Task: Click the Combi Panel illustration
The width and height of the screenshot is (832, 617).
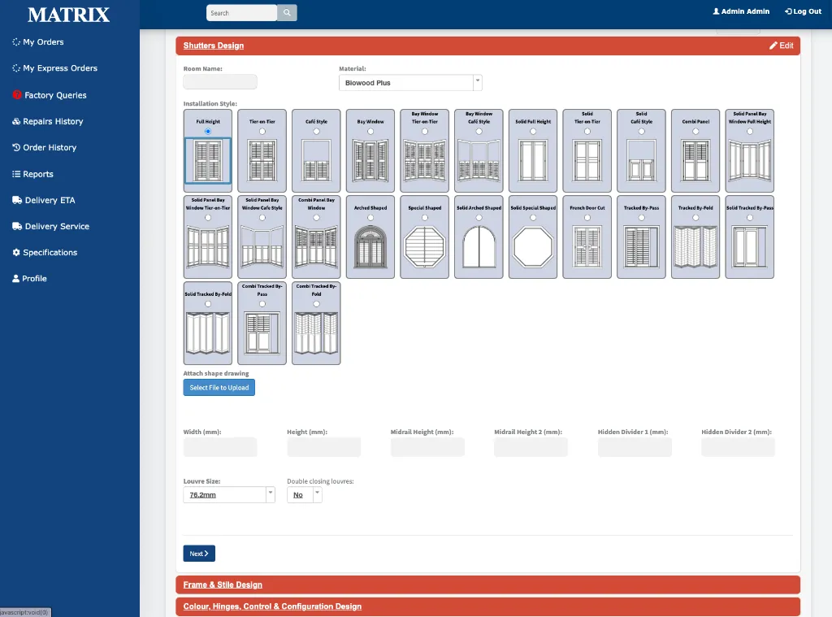Action: tap(695, 160)
